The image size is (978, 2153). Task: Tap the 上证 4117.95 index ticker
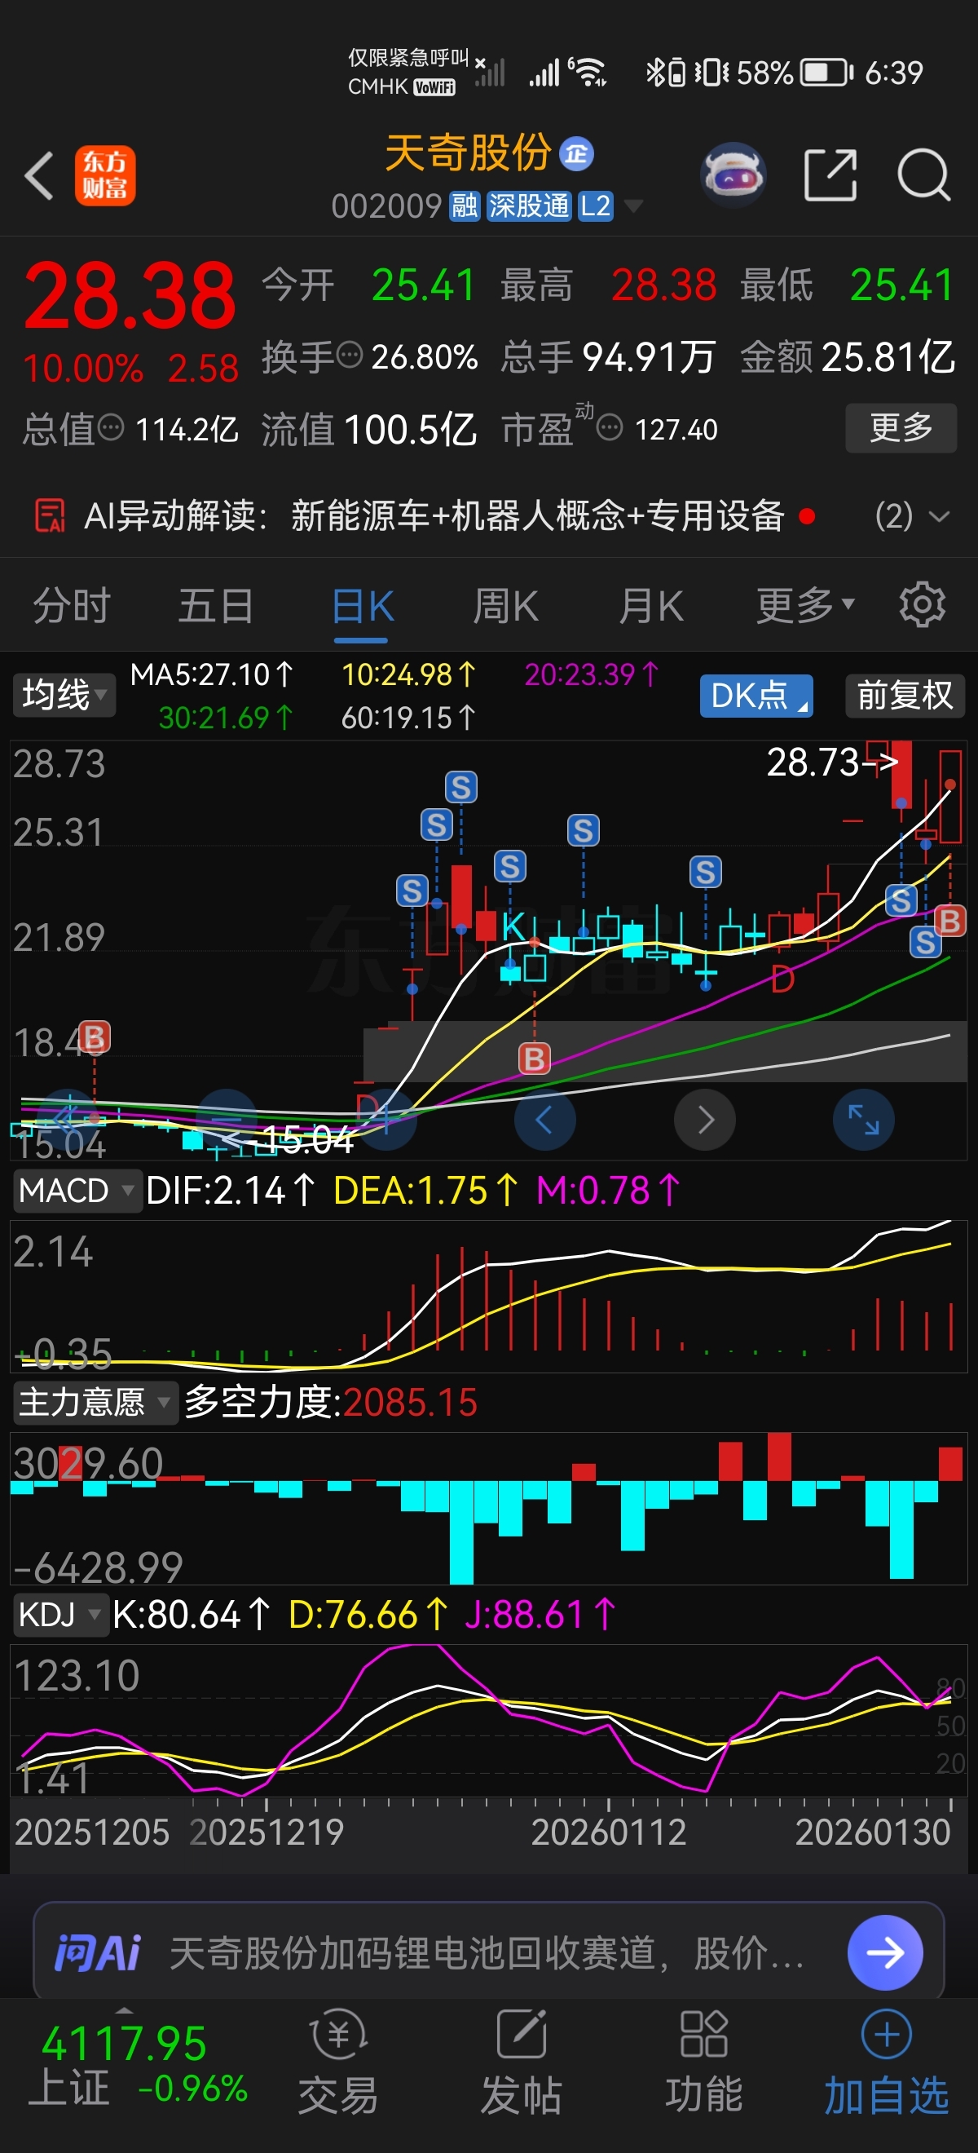coord(139,2063)
